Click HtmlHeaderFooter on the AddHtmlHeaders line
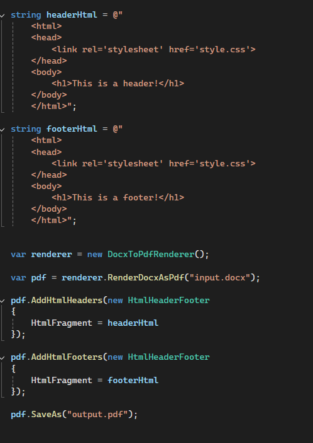 (x=168, y=301)
